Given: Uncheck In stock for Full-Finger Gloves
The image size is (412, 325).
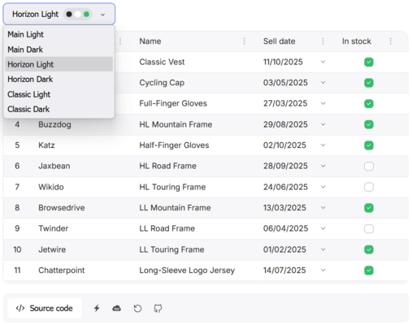Looking at the screenshot, I should [369, 103].
